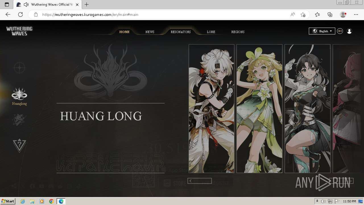The height and width of the screenshot is (205, 364).
Task: Open Edge Settings and more menu
Action: coord(356,15)
